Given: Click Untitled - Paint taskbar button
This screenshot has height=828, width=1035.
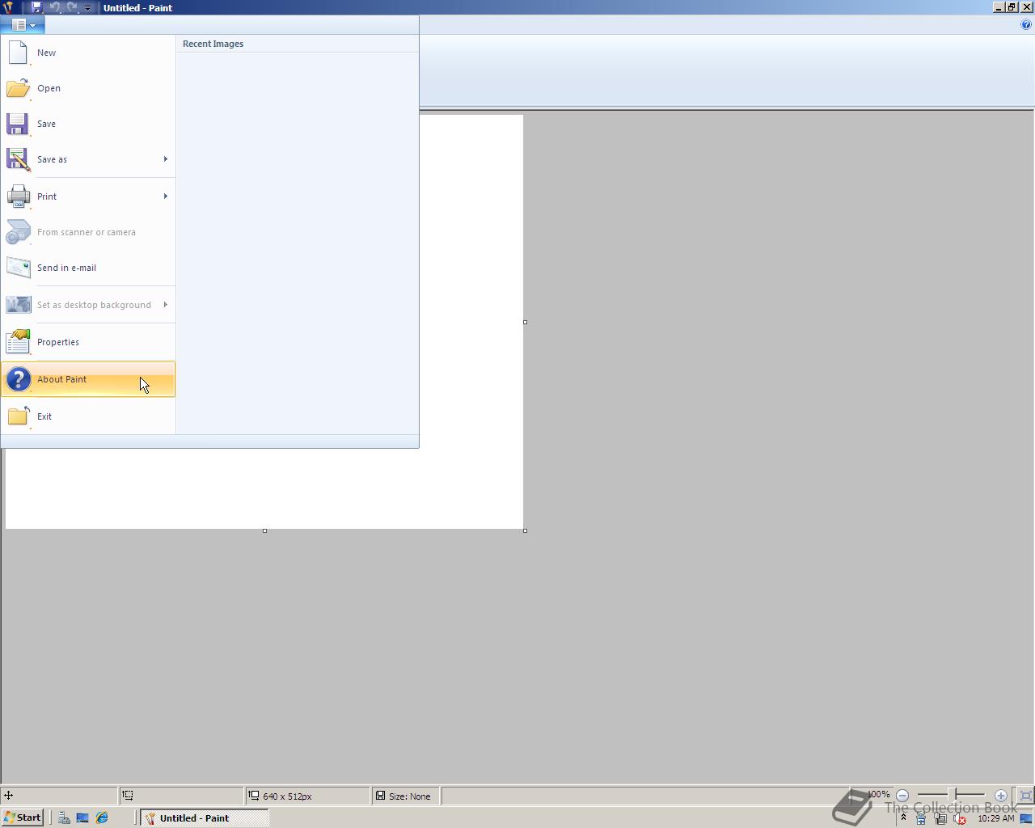Looking at the screenshot, I should tap(205, 817).
